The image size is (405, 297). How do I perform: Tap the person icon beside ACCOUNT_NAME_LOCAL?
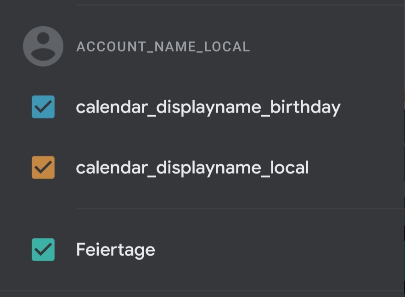pos(43,46)
